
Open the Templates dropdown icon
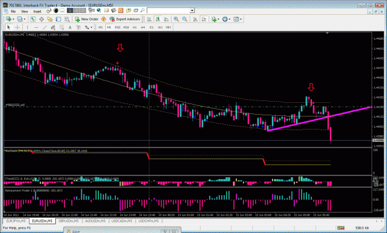coord(237,19)
